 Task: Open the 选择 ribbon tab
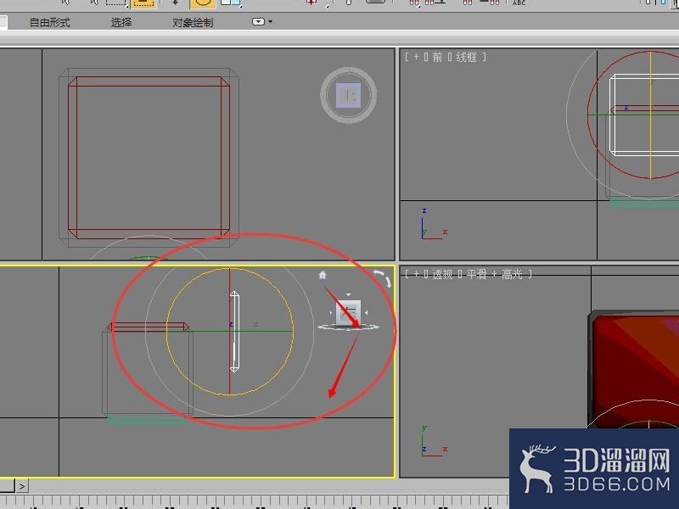[x=121, y=23]
